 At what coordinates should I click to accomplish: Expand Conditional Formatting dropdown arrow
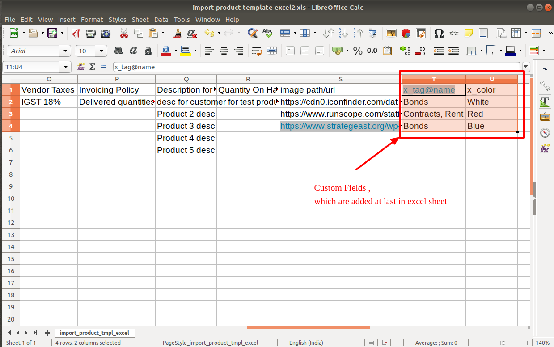543,51
